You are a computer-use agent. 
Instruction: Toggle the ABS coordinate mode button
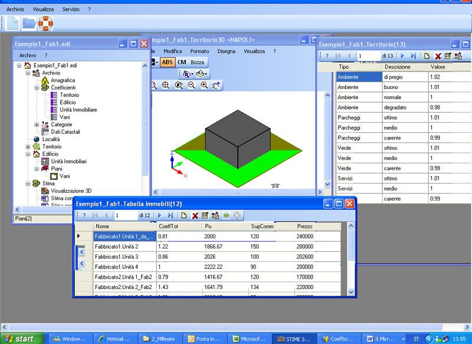pyautogui.click(x=168, y=62)
